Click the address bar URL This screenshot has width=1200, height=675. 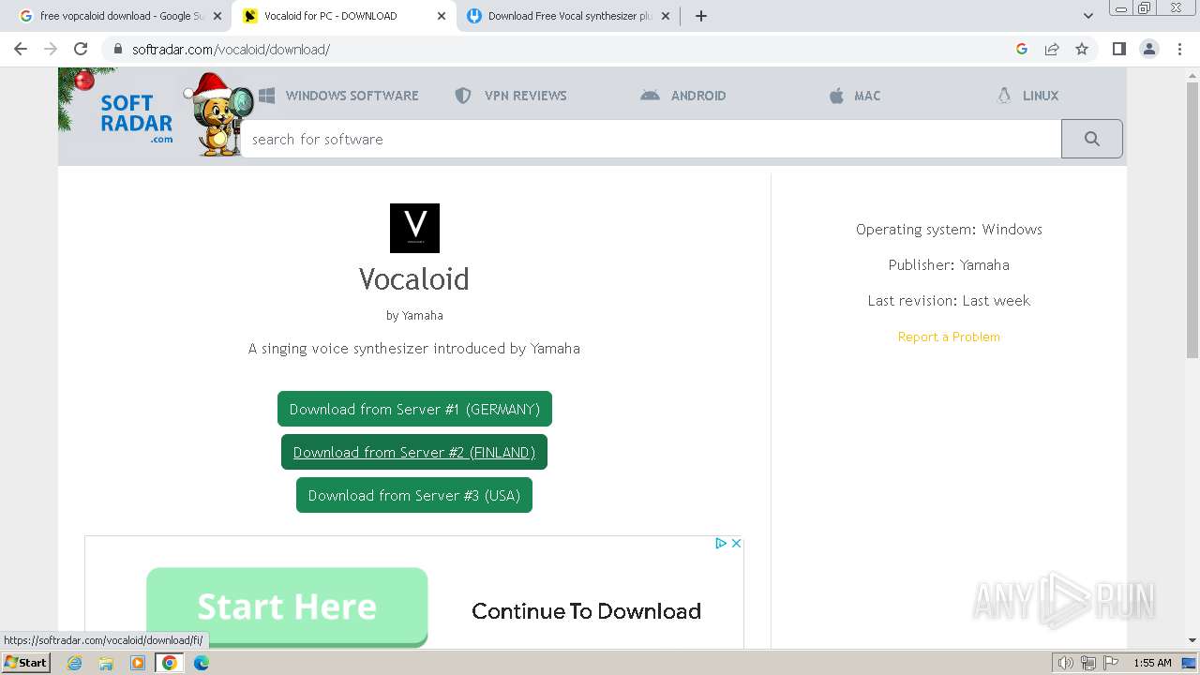coord(231,49)
